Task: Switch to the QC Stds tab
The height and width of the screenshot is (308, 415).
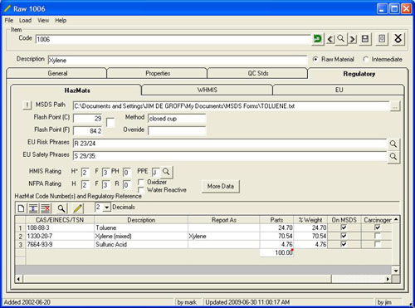Action: (x=258, y=73)
